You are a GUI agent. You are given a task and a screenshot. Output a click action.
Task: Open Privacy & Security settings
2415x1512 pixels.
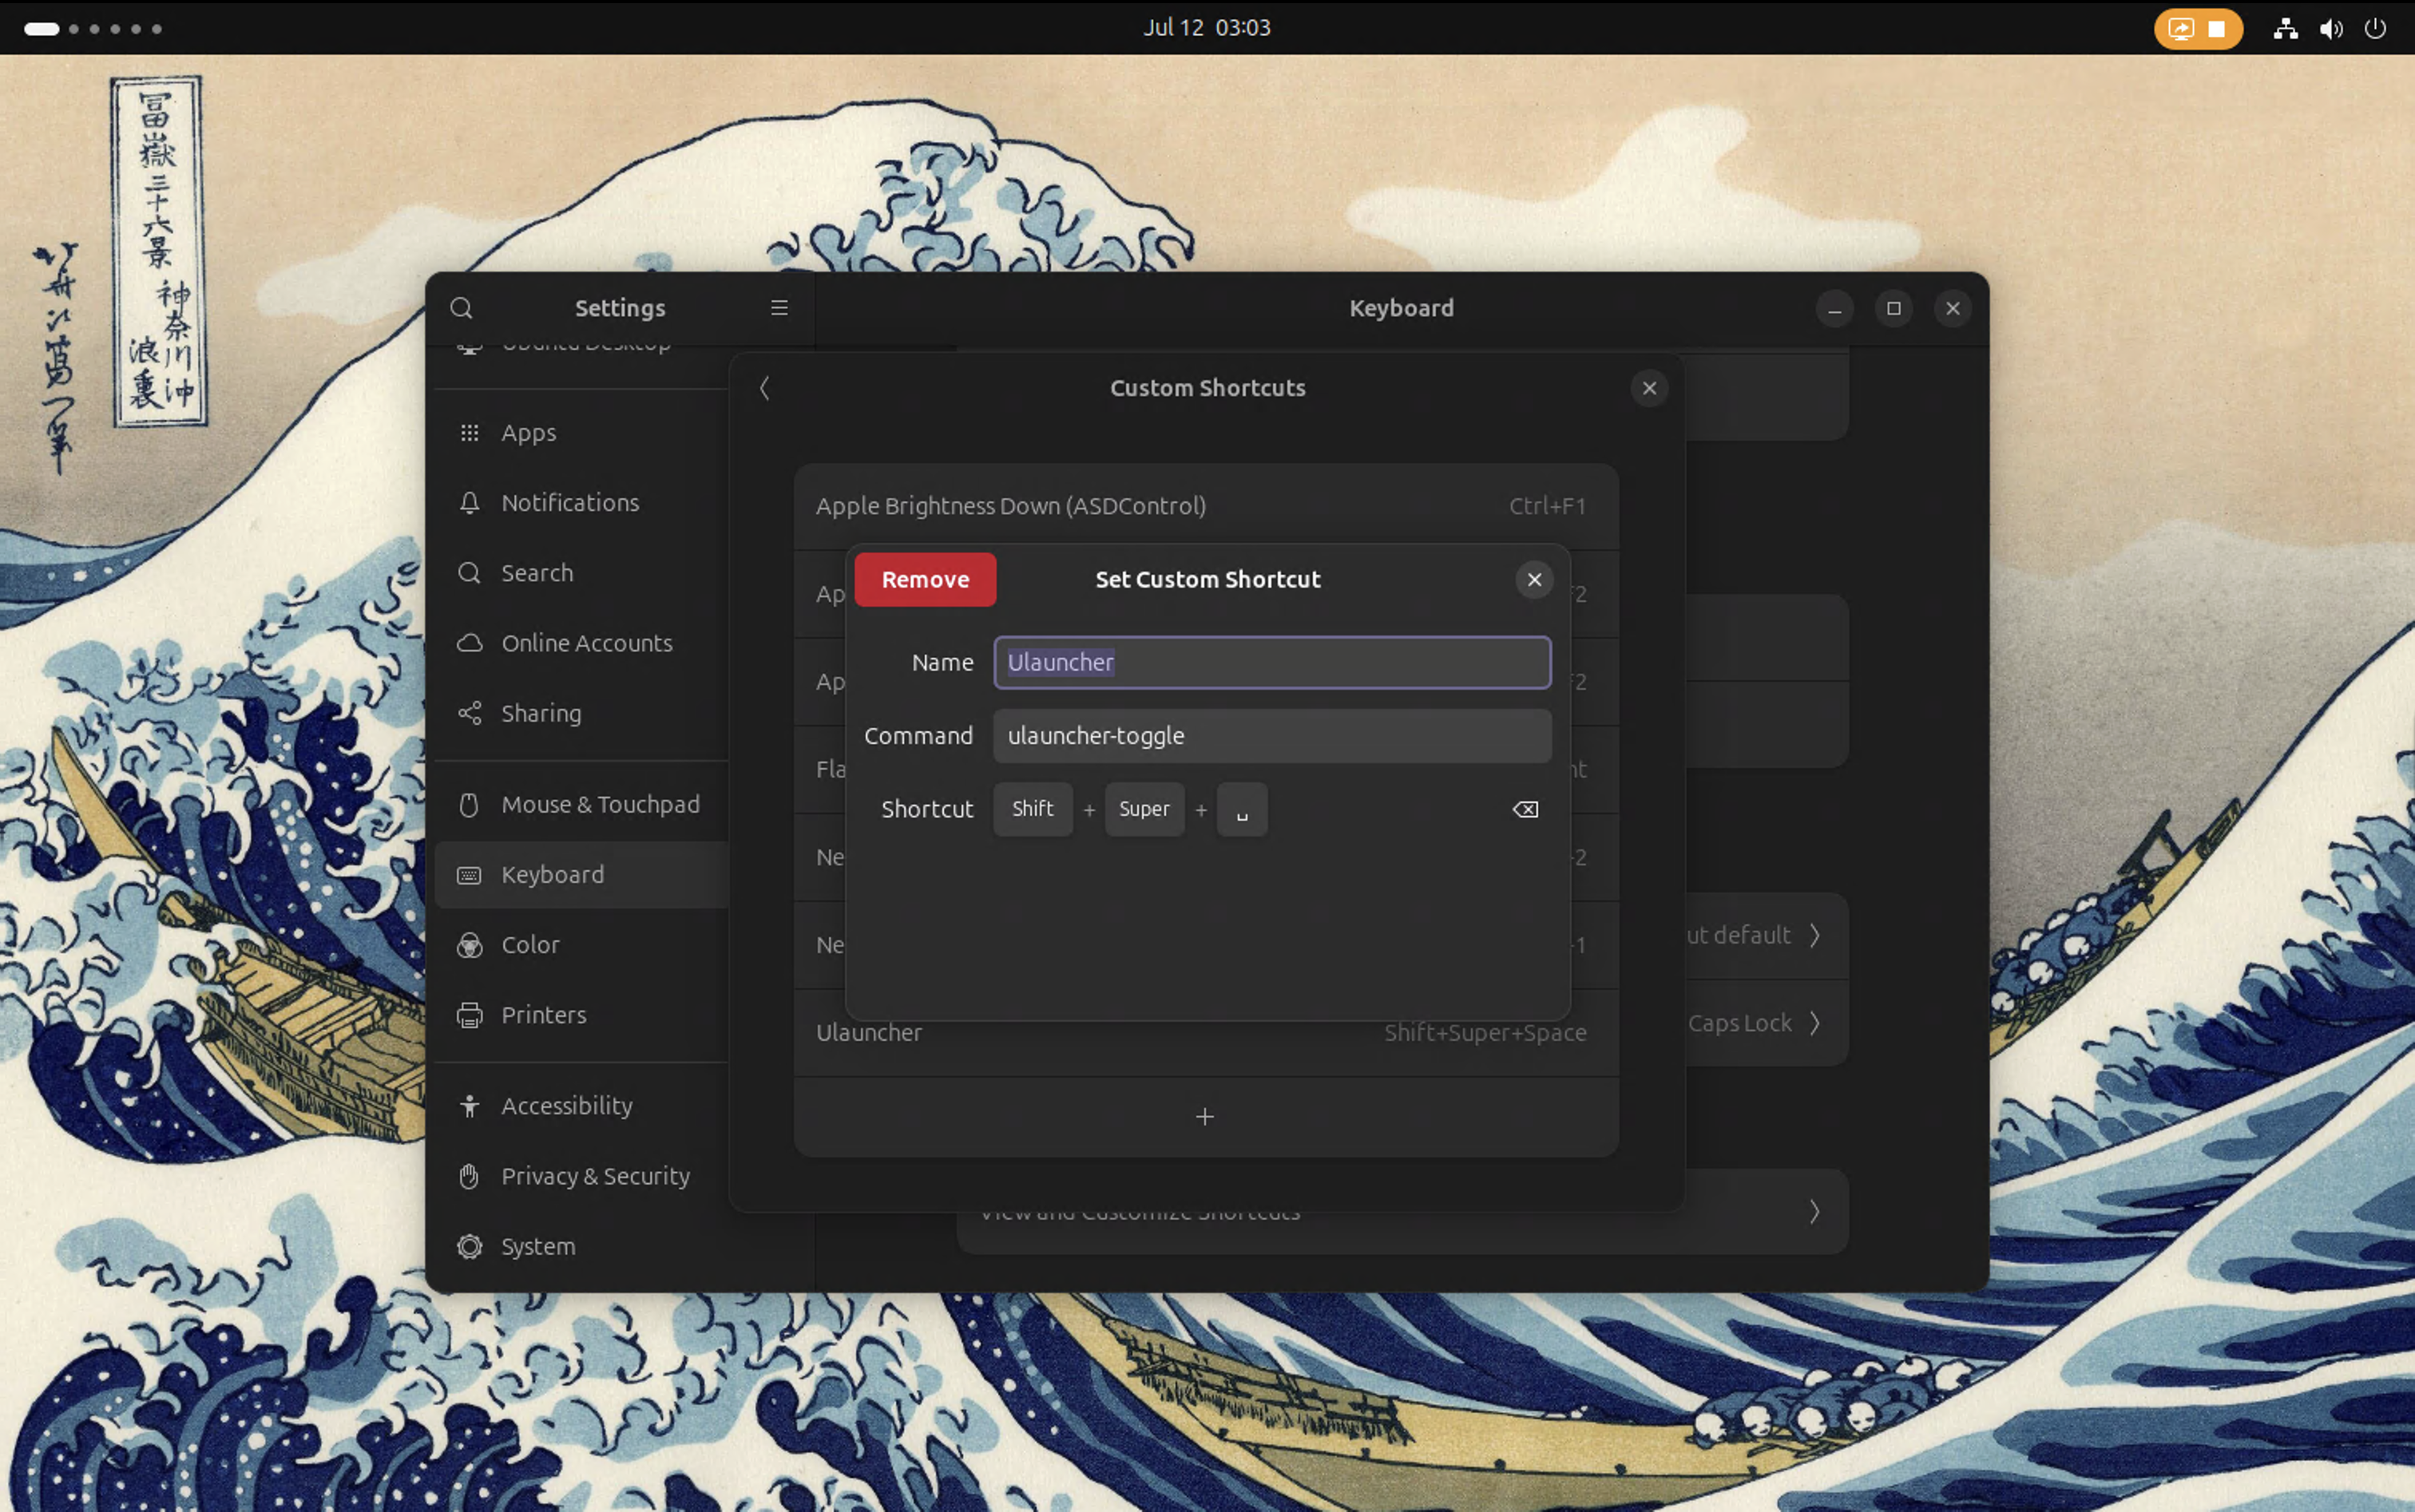point(582,1176)
